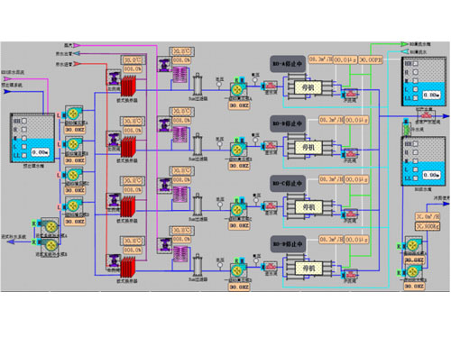451x337 pixels.
Task: Click the RO-A stopped status button
Action: pyautogui.click(x=288, y=64)
